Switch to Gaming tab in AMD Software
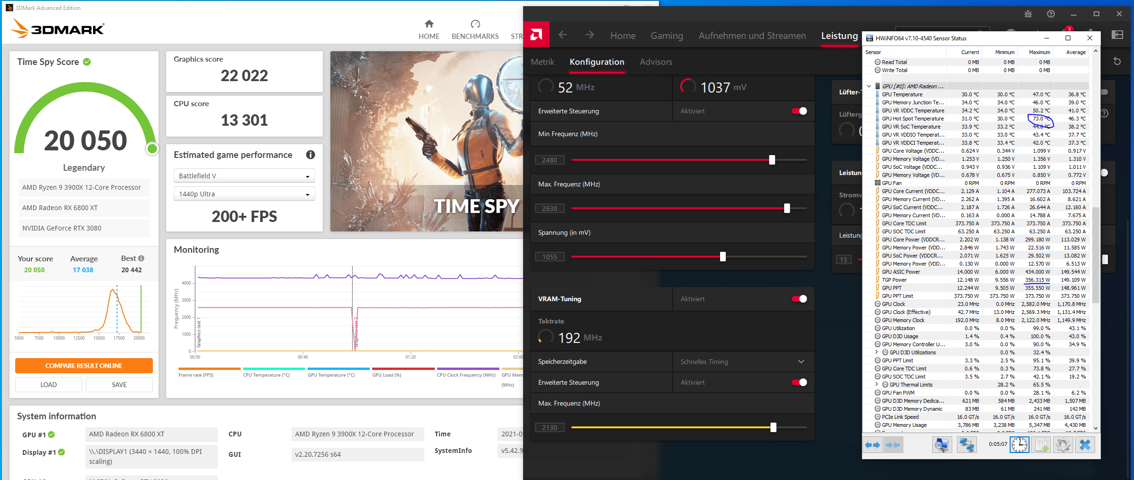 666,36
